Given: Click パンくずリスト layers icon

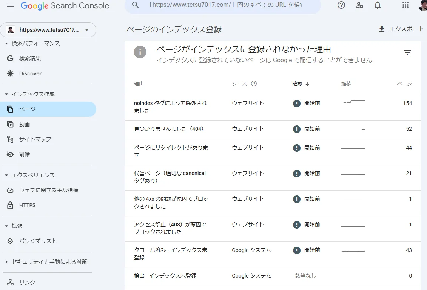Looking at the screenshot, I should click(x=10, y=241).
